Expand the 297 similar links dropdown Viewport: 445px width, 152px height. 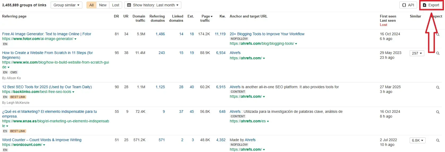[x=417, y=53]
